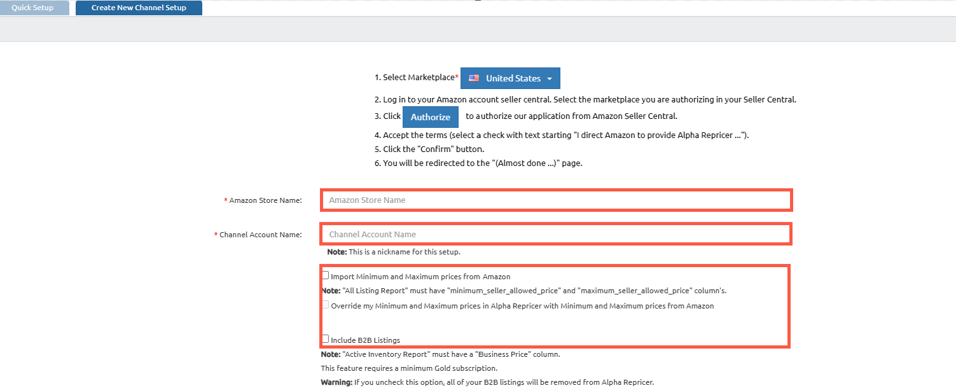Screen dimensions: 956x388
Task: Click the Gold subscription requirement note
Action: click(409, 368)
